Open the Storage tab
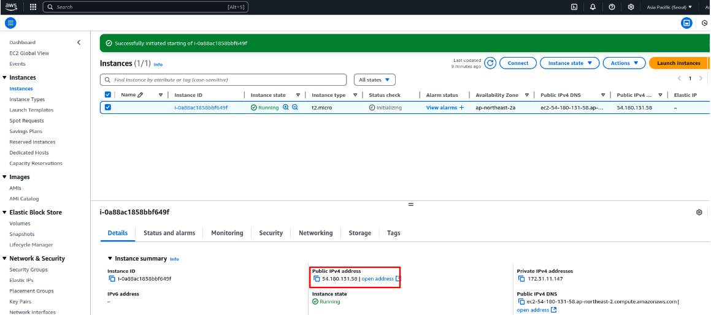The height and width of the screenshot is (315, 711). 359,233
